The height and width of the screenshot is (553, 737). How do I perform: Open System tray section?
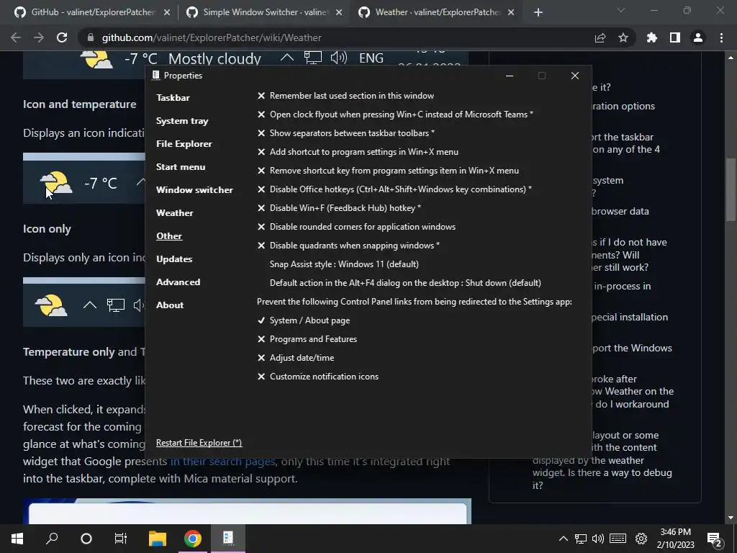click(x=182, y=121)
